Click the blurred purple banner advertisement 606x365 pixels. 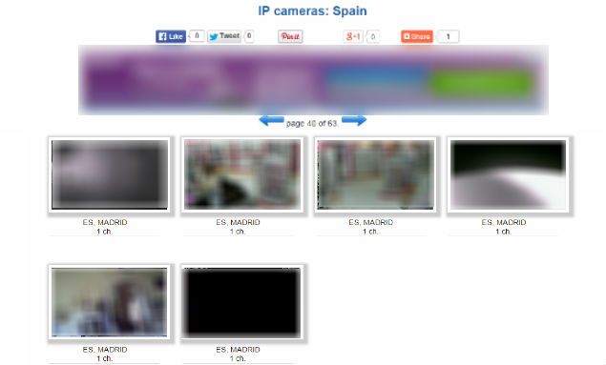(x=313, y=80)
